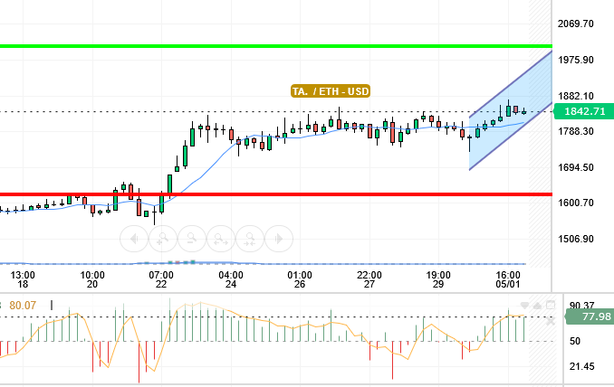The image size is (614, 387).
Task: Expand time range with magnifier outward arrows
Action: tap(221, 239)
